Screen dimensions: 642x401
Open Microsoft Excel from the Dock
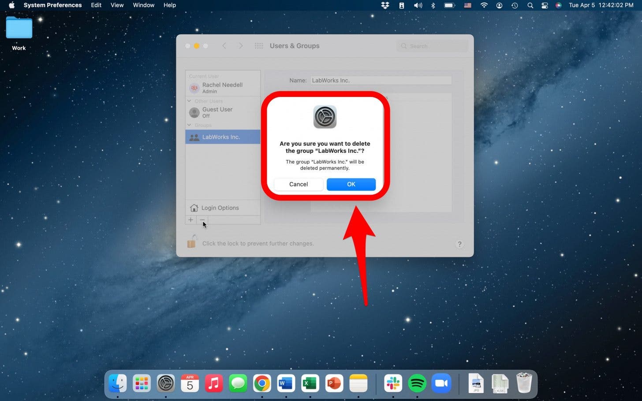click(310, 383)
